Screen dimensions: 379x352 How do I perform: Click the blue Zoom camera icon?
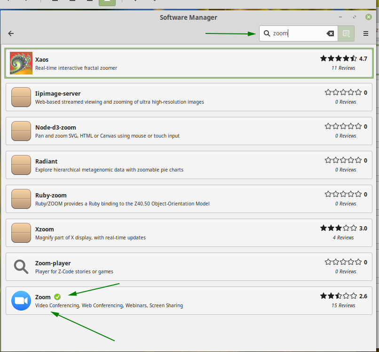click(x=21, y=301)
